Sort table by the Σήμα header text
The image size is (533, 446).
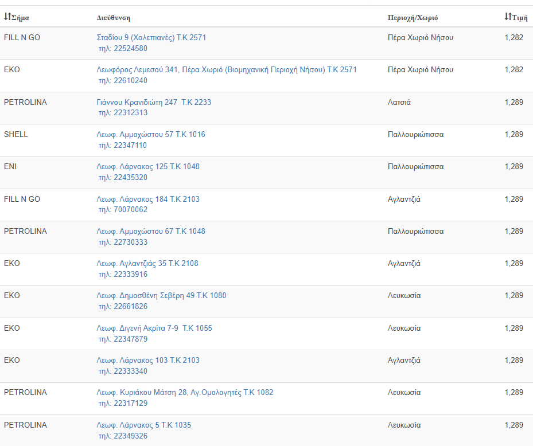pyautogui.click(x=20, y=17)
